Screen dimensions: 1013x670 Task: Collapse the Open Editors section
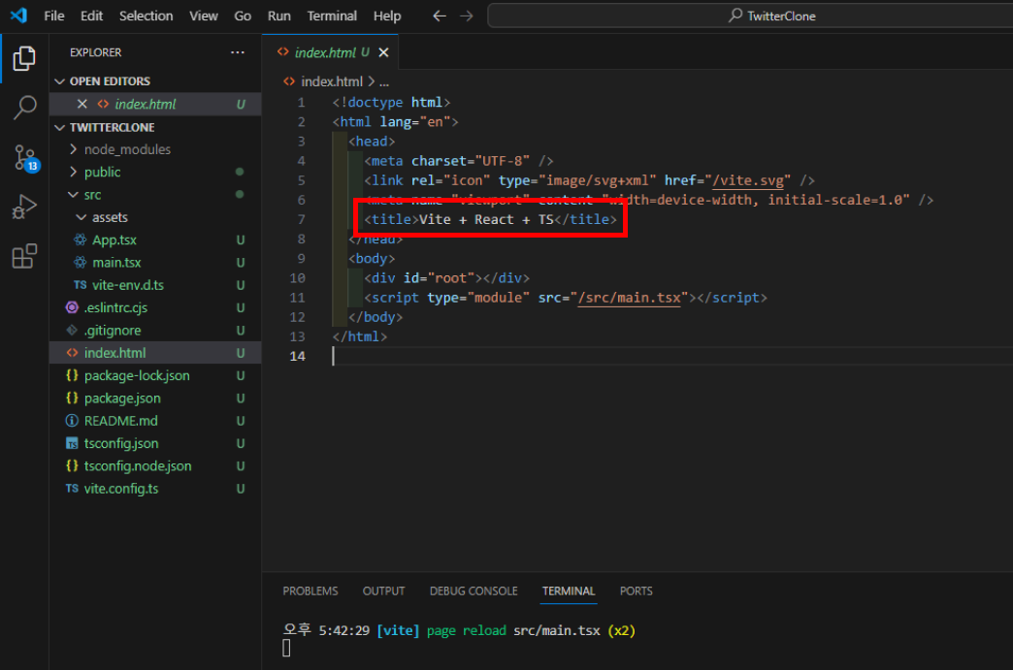tap(109, 81)
